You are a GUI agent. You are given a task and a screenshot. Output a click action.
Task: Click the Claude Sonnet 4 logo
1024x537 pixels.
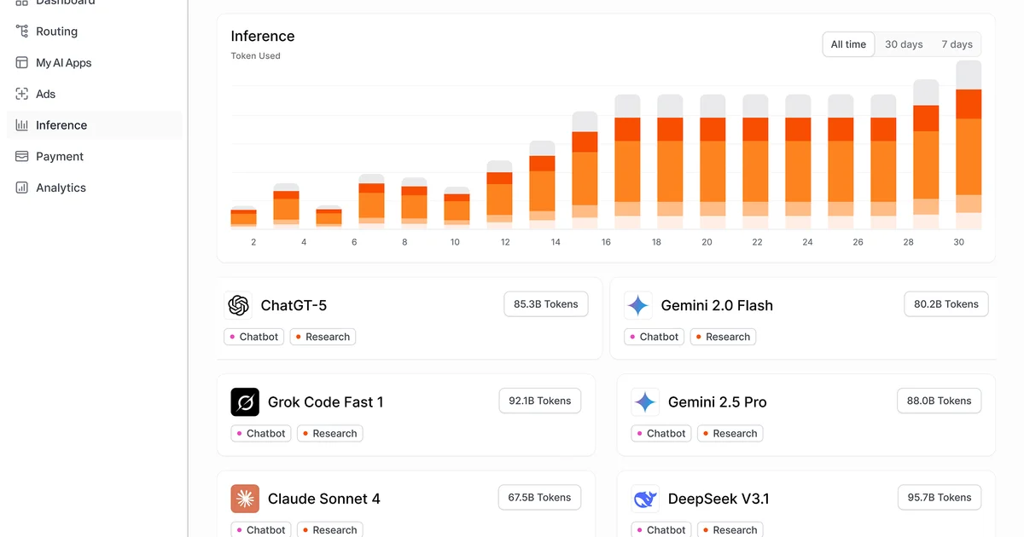[245, 499]
